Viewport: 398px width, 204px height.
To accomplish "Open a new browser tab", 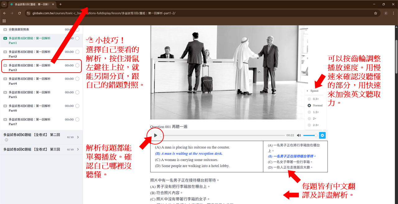I will tap(60, 4).
